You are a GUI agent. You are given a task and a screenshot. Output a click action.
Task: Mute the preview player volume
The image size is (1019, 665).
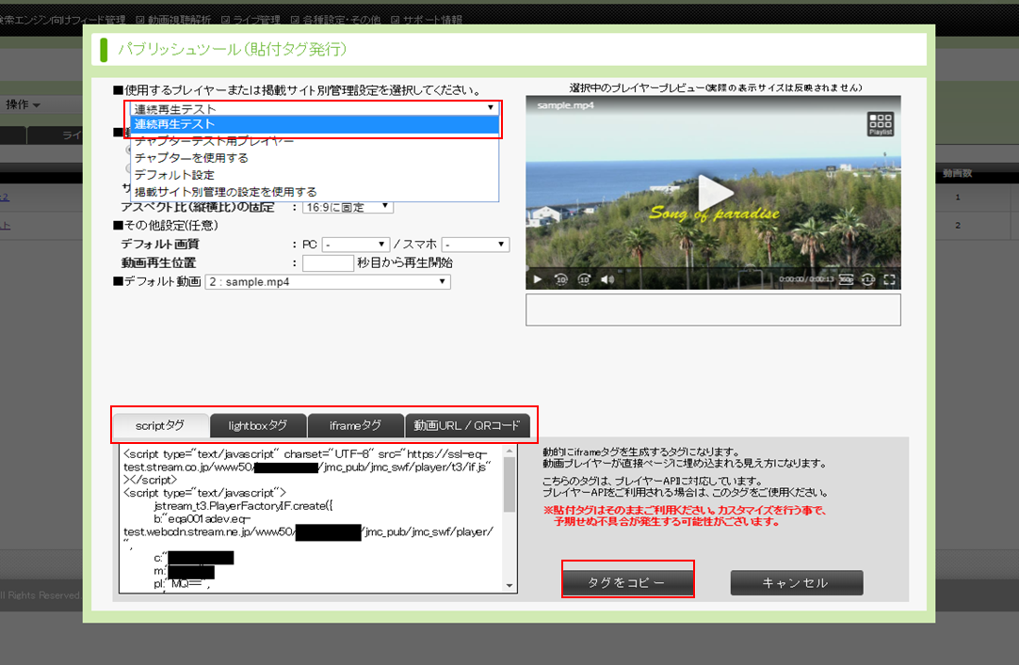(x=607, y=279)
